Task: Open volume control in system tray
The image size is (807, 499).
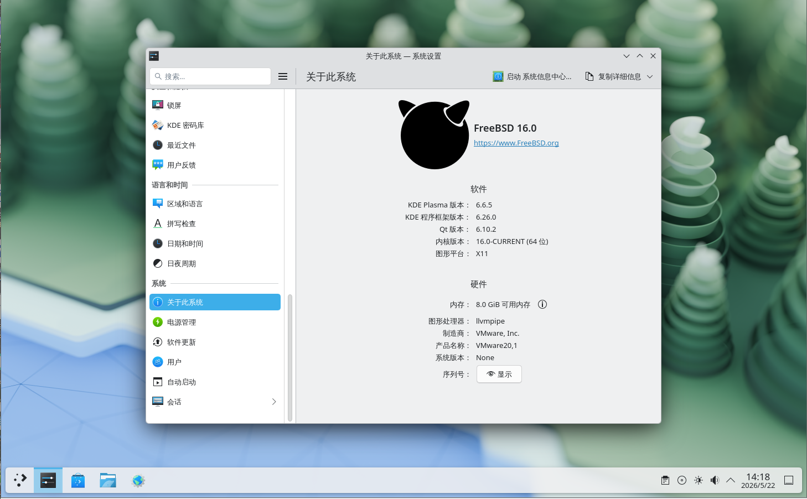Action: tap(715, 480)
